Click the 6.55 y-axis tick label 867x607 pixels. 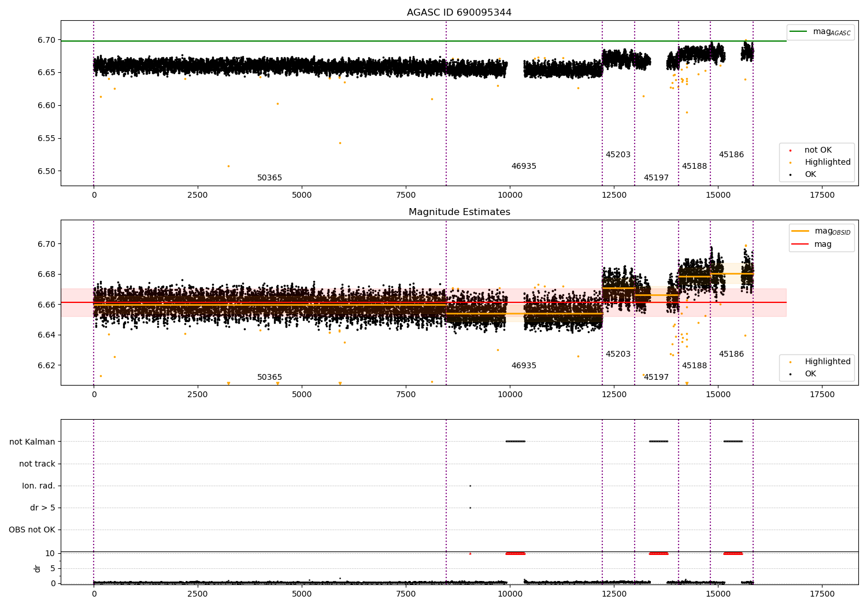pos(47,138)
